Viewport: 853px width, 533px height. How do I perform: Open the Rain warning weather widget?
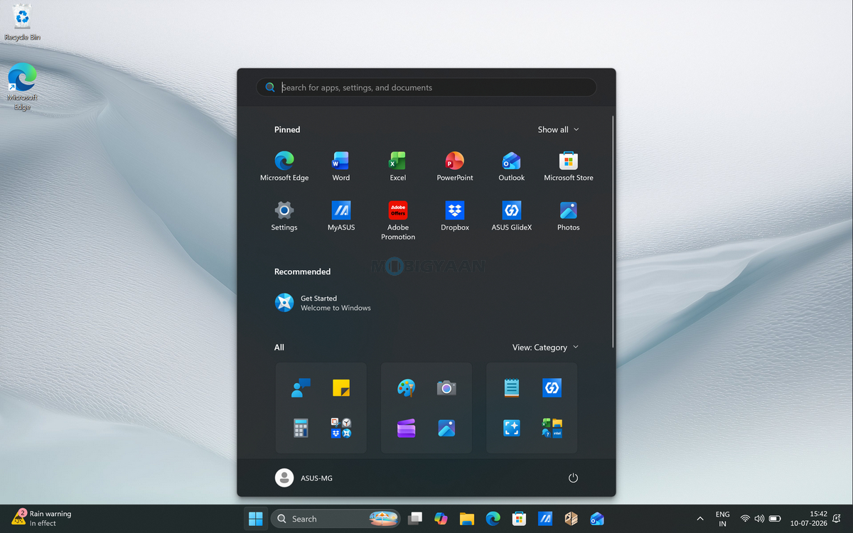[42, 518]
